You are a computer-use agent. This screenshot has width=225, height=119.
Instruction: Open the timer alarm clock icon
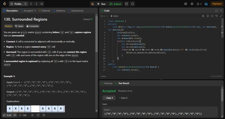(126, 4)
